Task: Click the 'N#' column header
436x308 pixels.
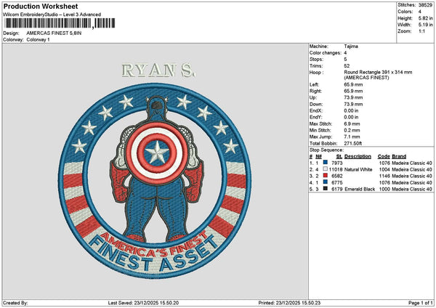Action: pos(319,156)
